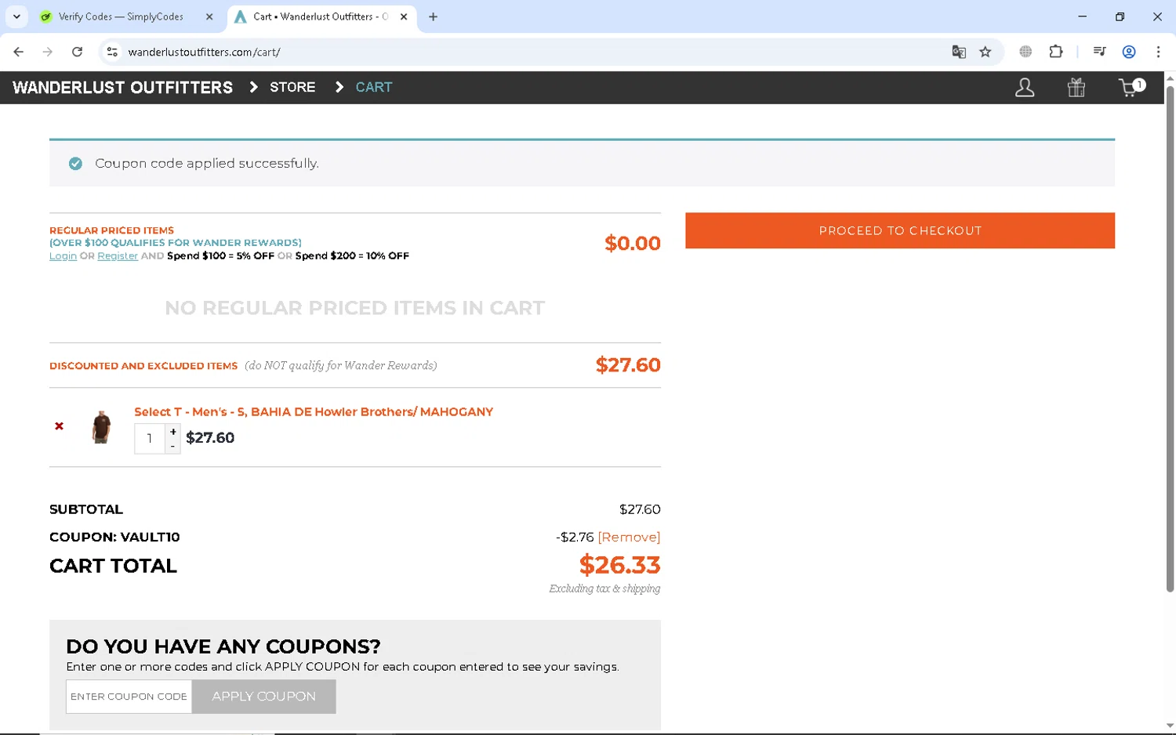Restore down the browser window
Viewport: 1176px width, 735px height.
tap(1120, 16)
